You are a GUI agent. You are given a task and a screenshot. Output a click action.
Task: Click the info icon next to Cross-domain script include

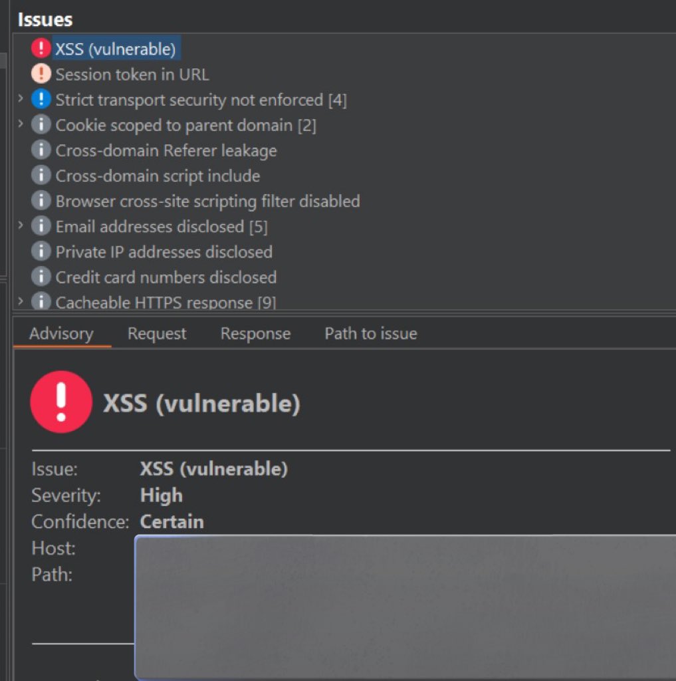tap(40, 176)
